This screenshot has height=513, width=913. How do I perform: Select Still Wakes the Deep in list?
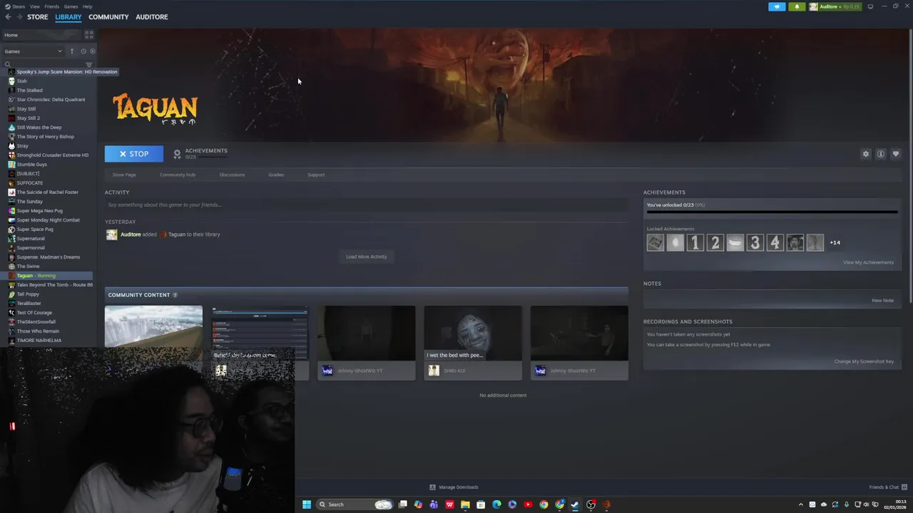(39, 128)
